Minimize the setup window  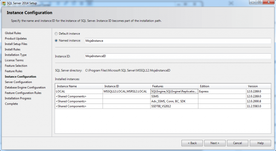point(253,2)
